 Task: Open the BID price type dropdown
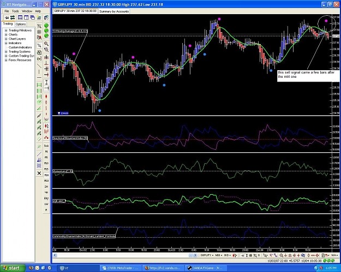[228, 255]
